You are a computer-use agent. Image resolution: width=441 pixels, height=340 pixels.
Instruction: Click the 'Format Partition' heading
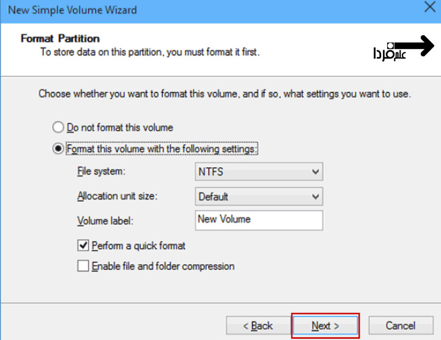60,38
